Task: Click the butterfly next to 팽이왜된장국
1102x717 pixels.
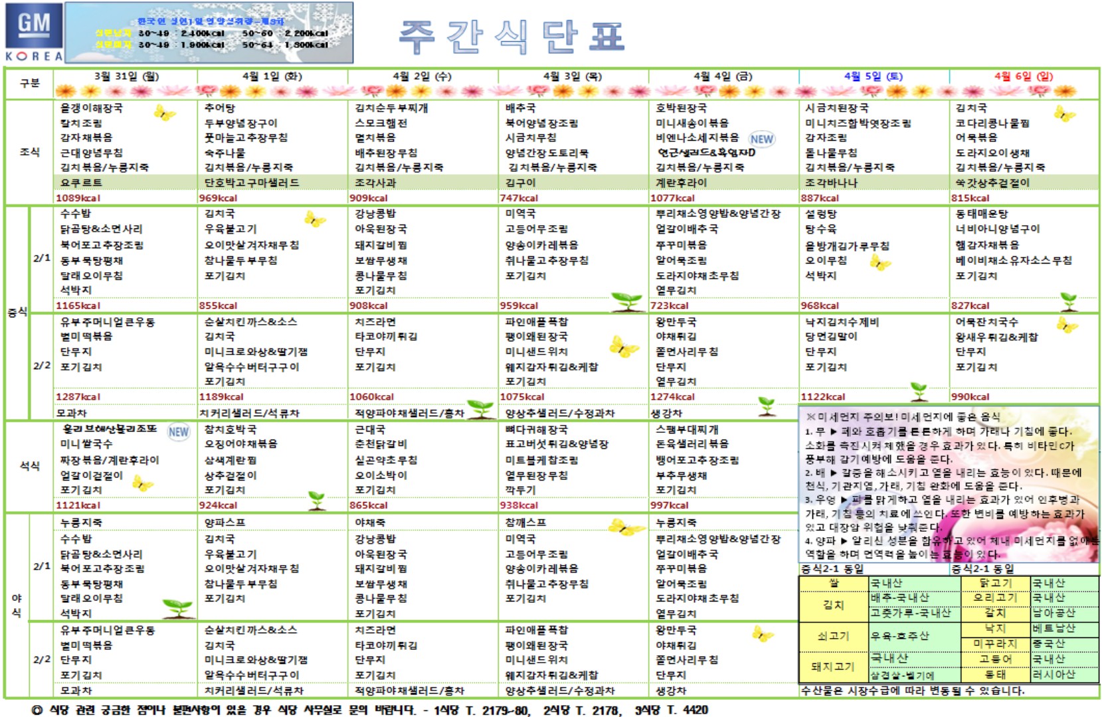Action: point(624,347)
